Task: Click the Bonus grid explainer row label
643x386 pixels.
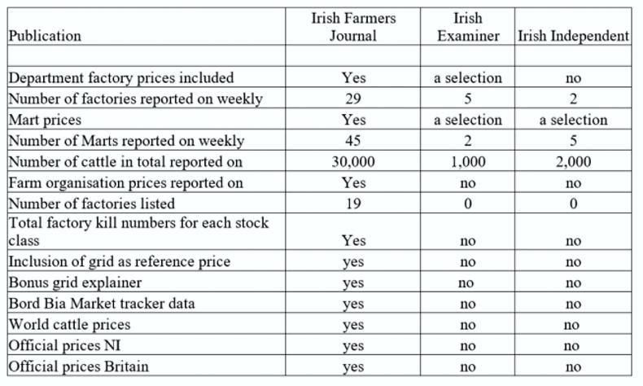Action: [75, 283]
